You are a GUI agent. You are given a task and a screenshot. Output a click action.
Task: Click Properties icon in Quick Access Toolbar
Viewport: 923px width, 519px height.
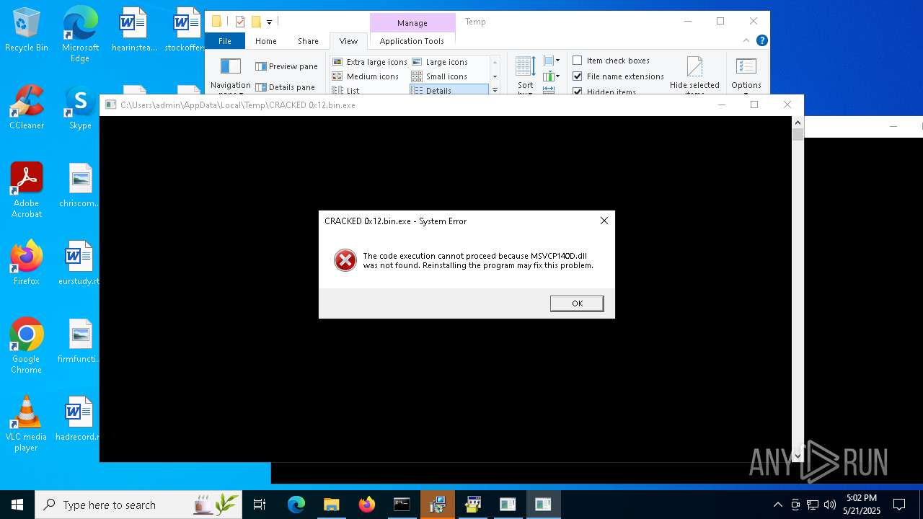pos(239,22)
